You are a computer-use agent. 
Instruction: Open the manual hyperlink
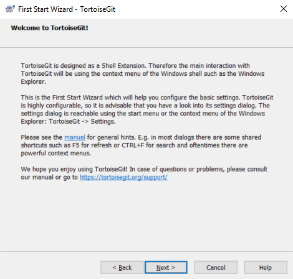(75, 137)
